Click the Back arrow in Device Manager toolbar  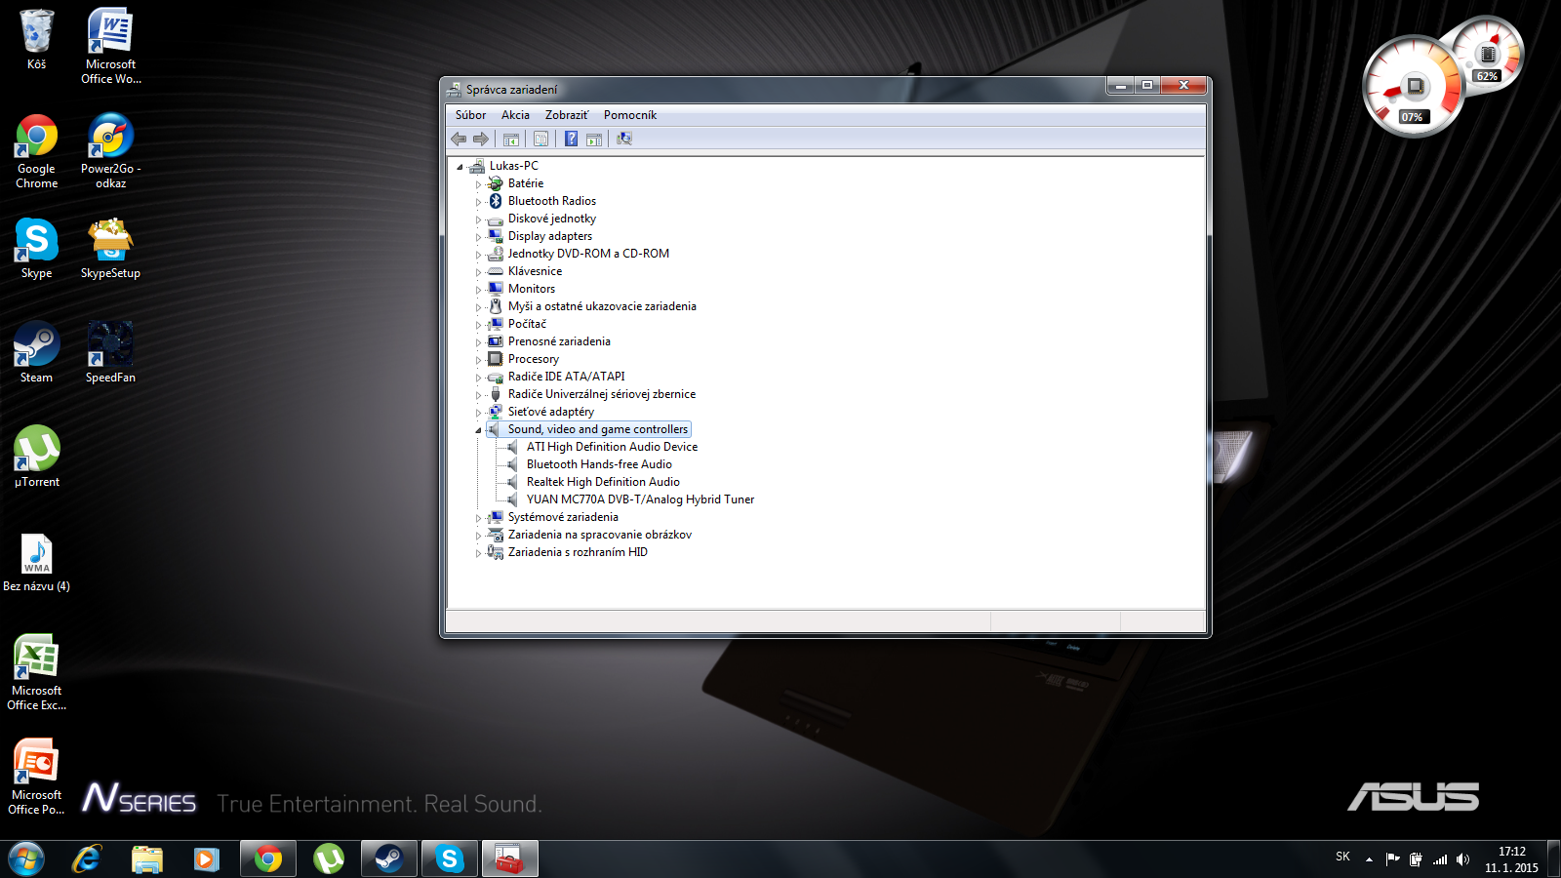pyautogui.click(x=459, y=139)
